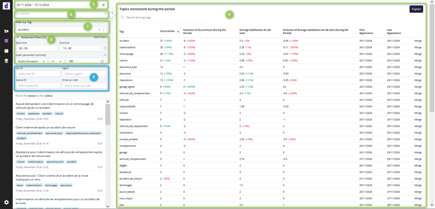The width and height of the screenshot is (435, 209).
Task: Sort by the Occurrences column arrow
Action: click(x=178, y=32)
